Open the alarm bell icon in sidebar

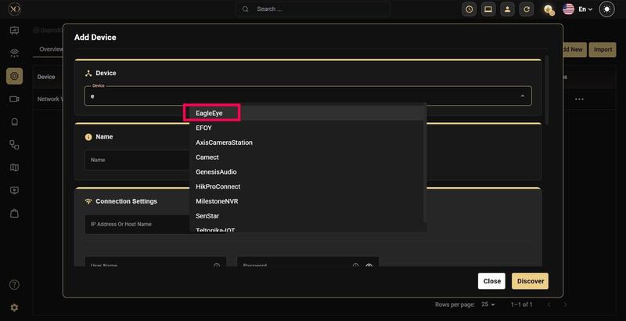tap(14, 122)
